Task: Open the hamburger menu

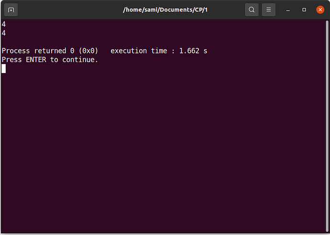Action: click(x=269, y=10)
